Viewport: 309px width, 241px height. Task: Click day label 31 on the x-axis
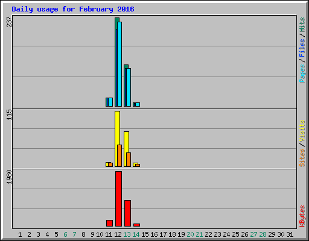[290, 234]
